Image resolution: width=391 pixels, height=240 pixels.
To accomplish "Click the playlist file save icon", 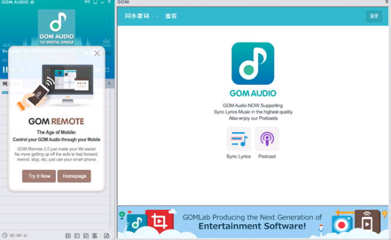I will (x=106, y=235).
